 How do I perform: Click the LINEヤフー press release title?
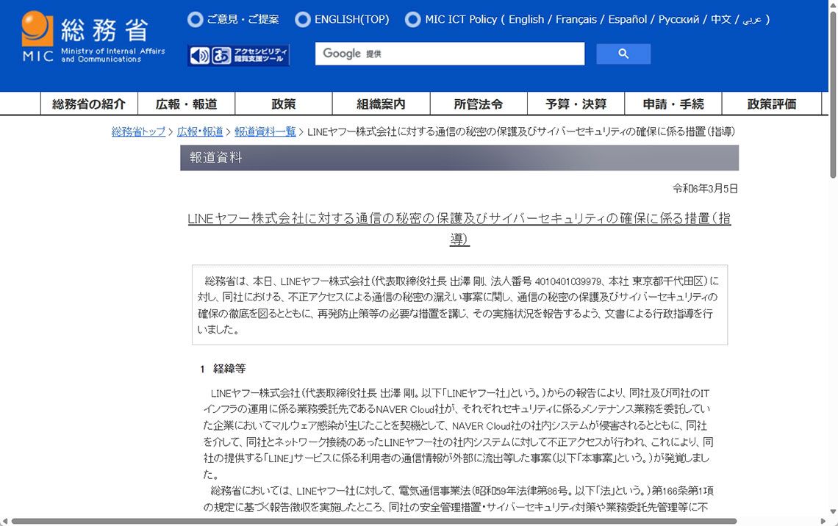click(x=459, y=228)
